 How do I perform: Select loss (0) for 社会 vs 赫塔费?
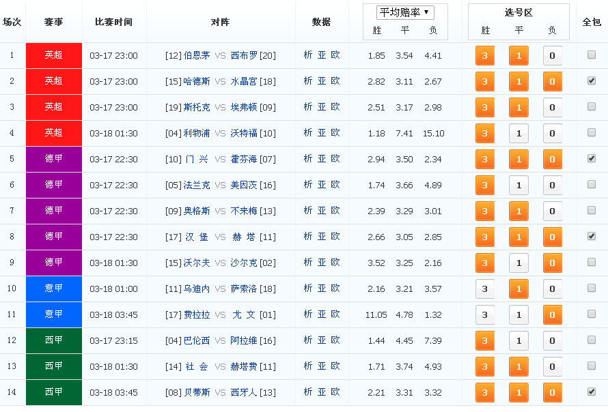(x=552, y=367)
